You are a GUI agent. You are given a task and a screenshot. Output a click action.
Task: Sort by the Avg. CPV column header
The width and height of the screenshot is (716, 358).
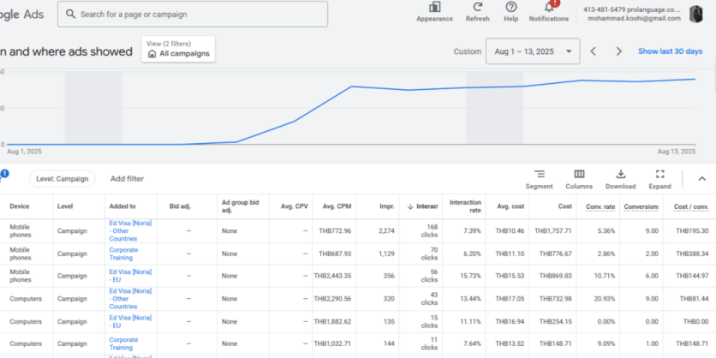294,206
